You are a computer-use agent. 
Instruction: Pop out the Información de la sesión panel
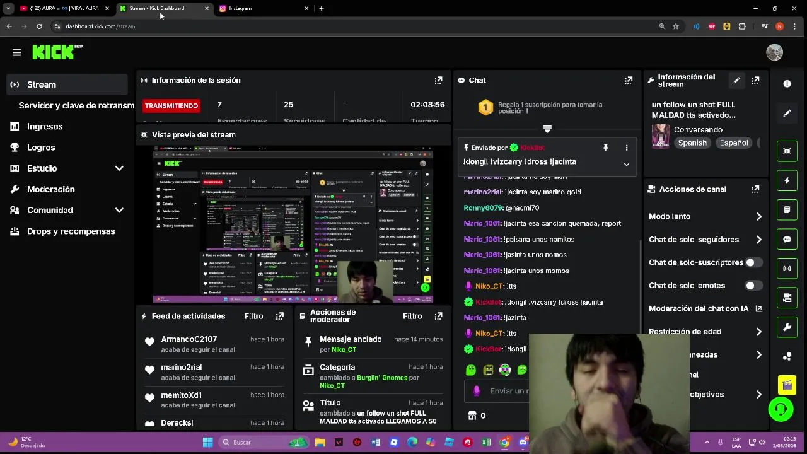point(438,80)
